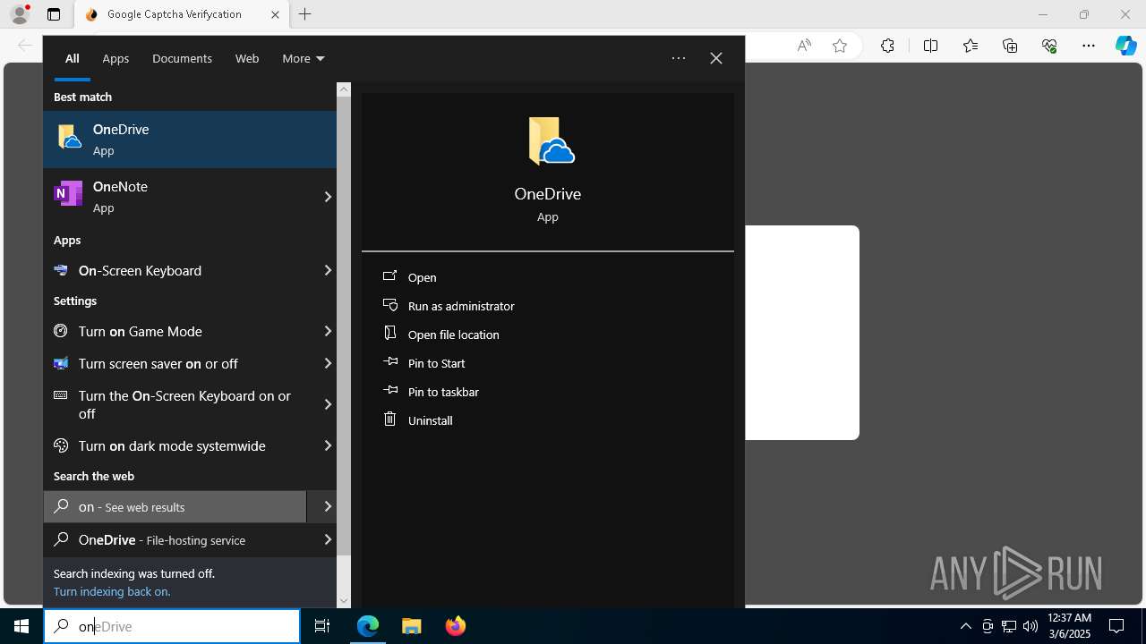This screenshot has width=1146, height=644.
Task: Open Edge read aloud icon
Action: pos(804,46)
